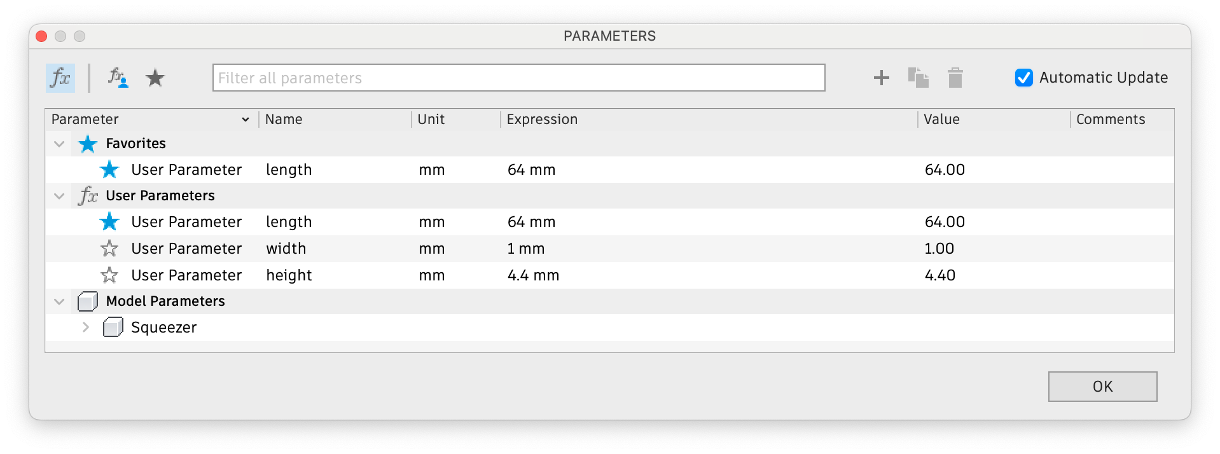Image resolution: width=1220 pixels, height=454 pixels.
Task: Show only user parameters filter icon
Action: [118, 78]
